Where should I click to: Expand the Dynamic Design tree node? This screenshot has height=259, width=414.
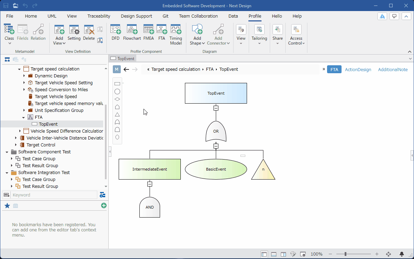click(24, 76)
